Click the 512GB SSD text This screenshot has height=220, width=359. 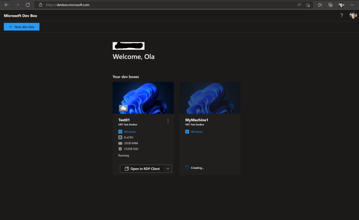click(x=131, y=149)
